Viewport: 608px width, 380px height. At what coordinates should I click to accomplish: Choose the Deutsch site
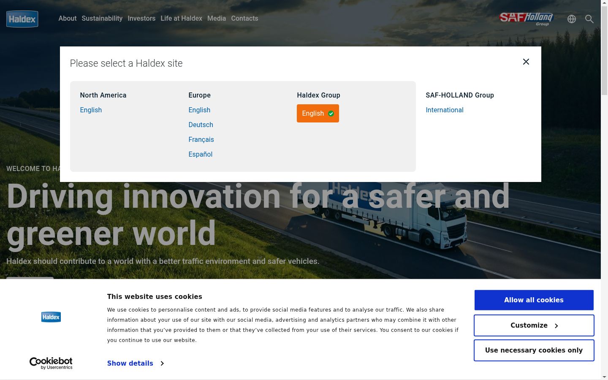tap(201, 125)
